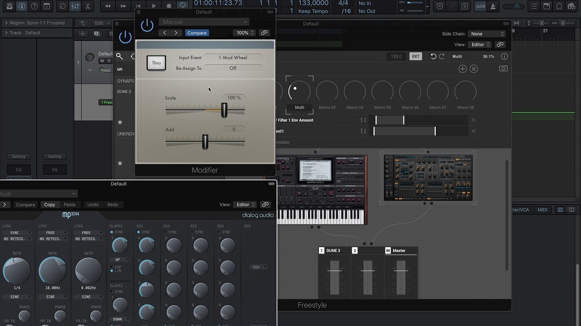This screenshot has width=581, height=326.
Task: Click Compare in Modifier plugin
Action: (197, 33)
